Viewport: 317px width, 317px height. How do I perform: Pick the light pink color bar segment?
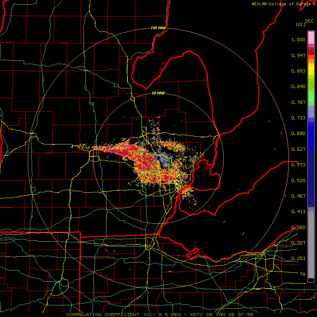311,37
